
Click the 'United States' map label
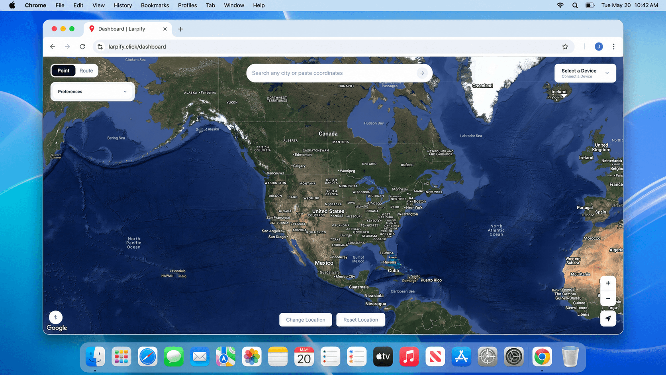point(328,211)
